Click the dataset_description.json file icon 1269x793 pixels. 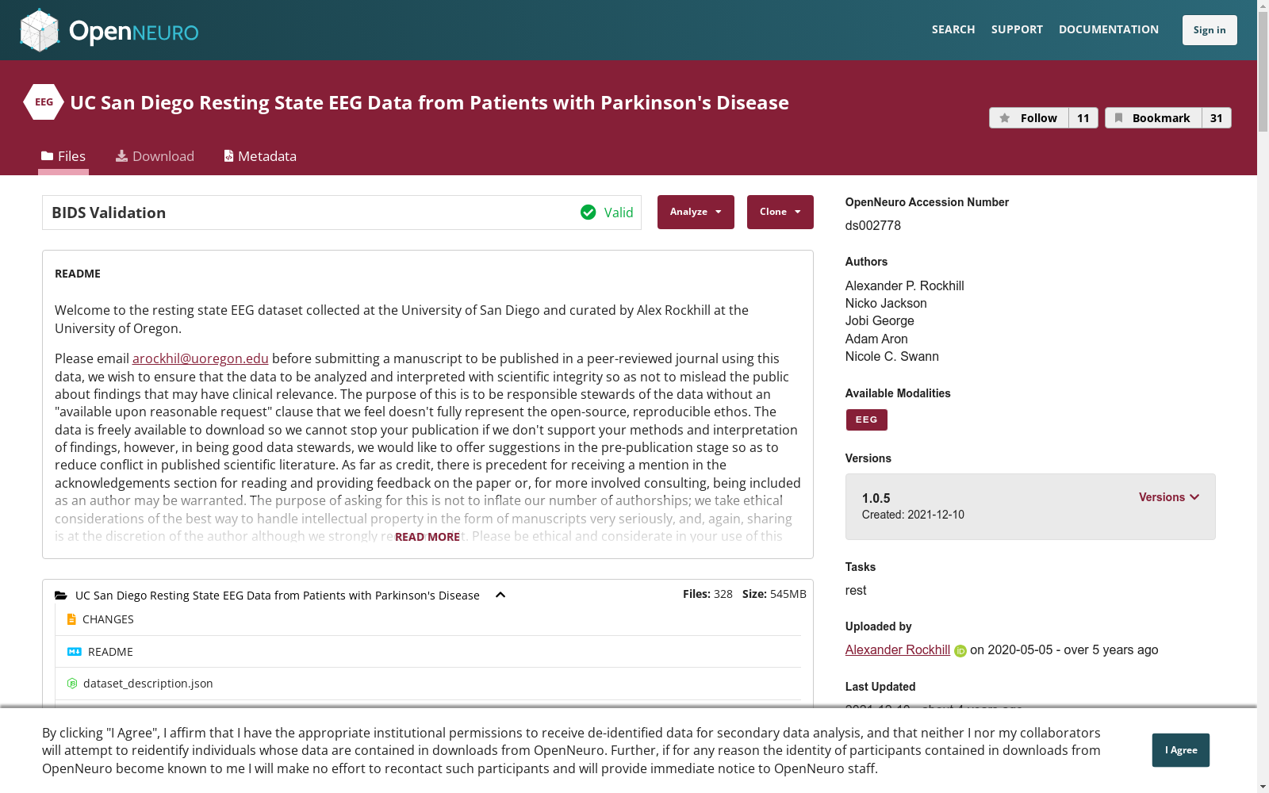[x=72, y=684]
